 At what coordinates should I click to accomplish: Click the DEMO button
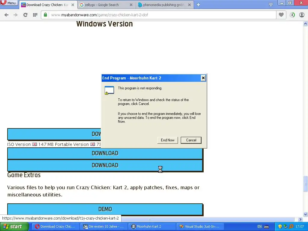[x=105, y=209]
